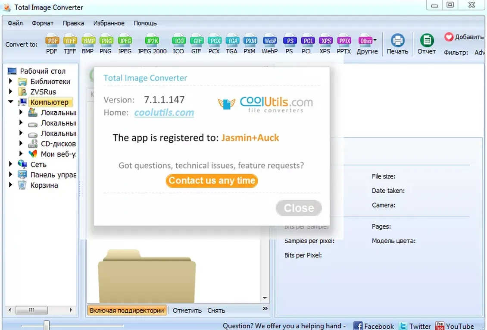
Task: Select PPTX conversion format
Action: (344, 44)
